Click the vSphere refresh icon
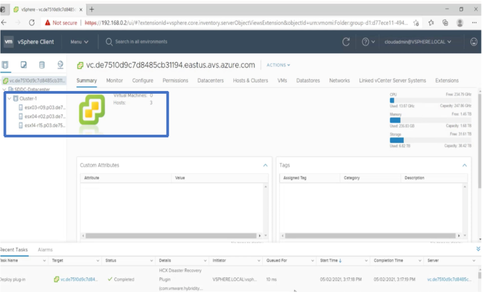 coord(346,42)
